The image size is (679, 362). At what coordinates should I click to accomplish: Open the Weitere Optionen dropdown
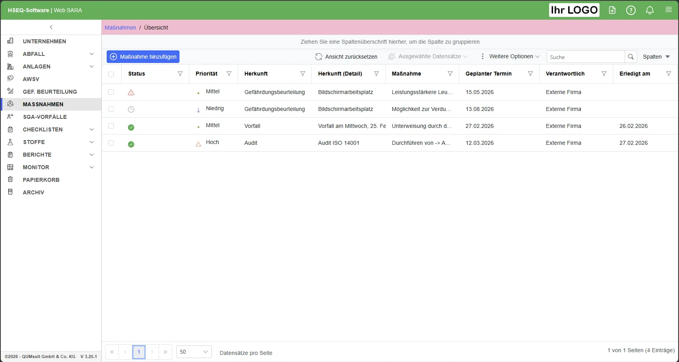click(x=510, y=57)
